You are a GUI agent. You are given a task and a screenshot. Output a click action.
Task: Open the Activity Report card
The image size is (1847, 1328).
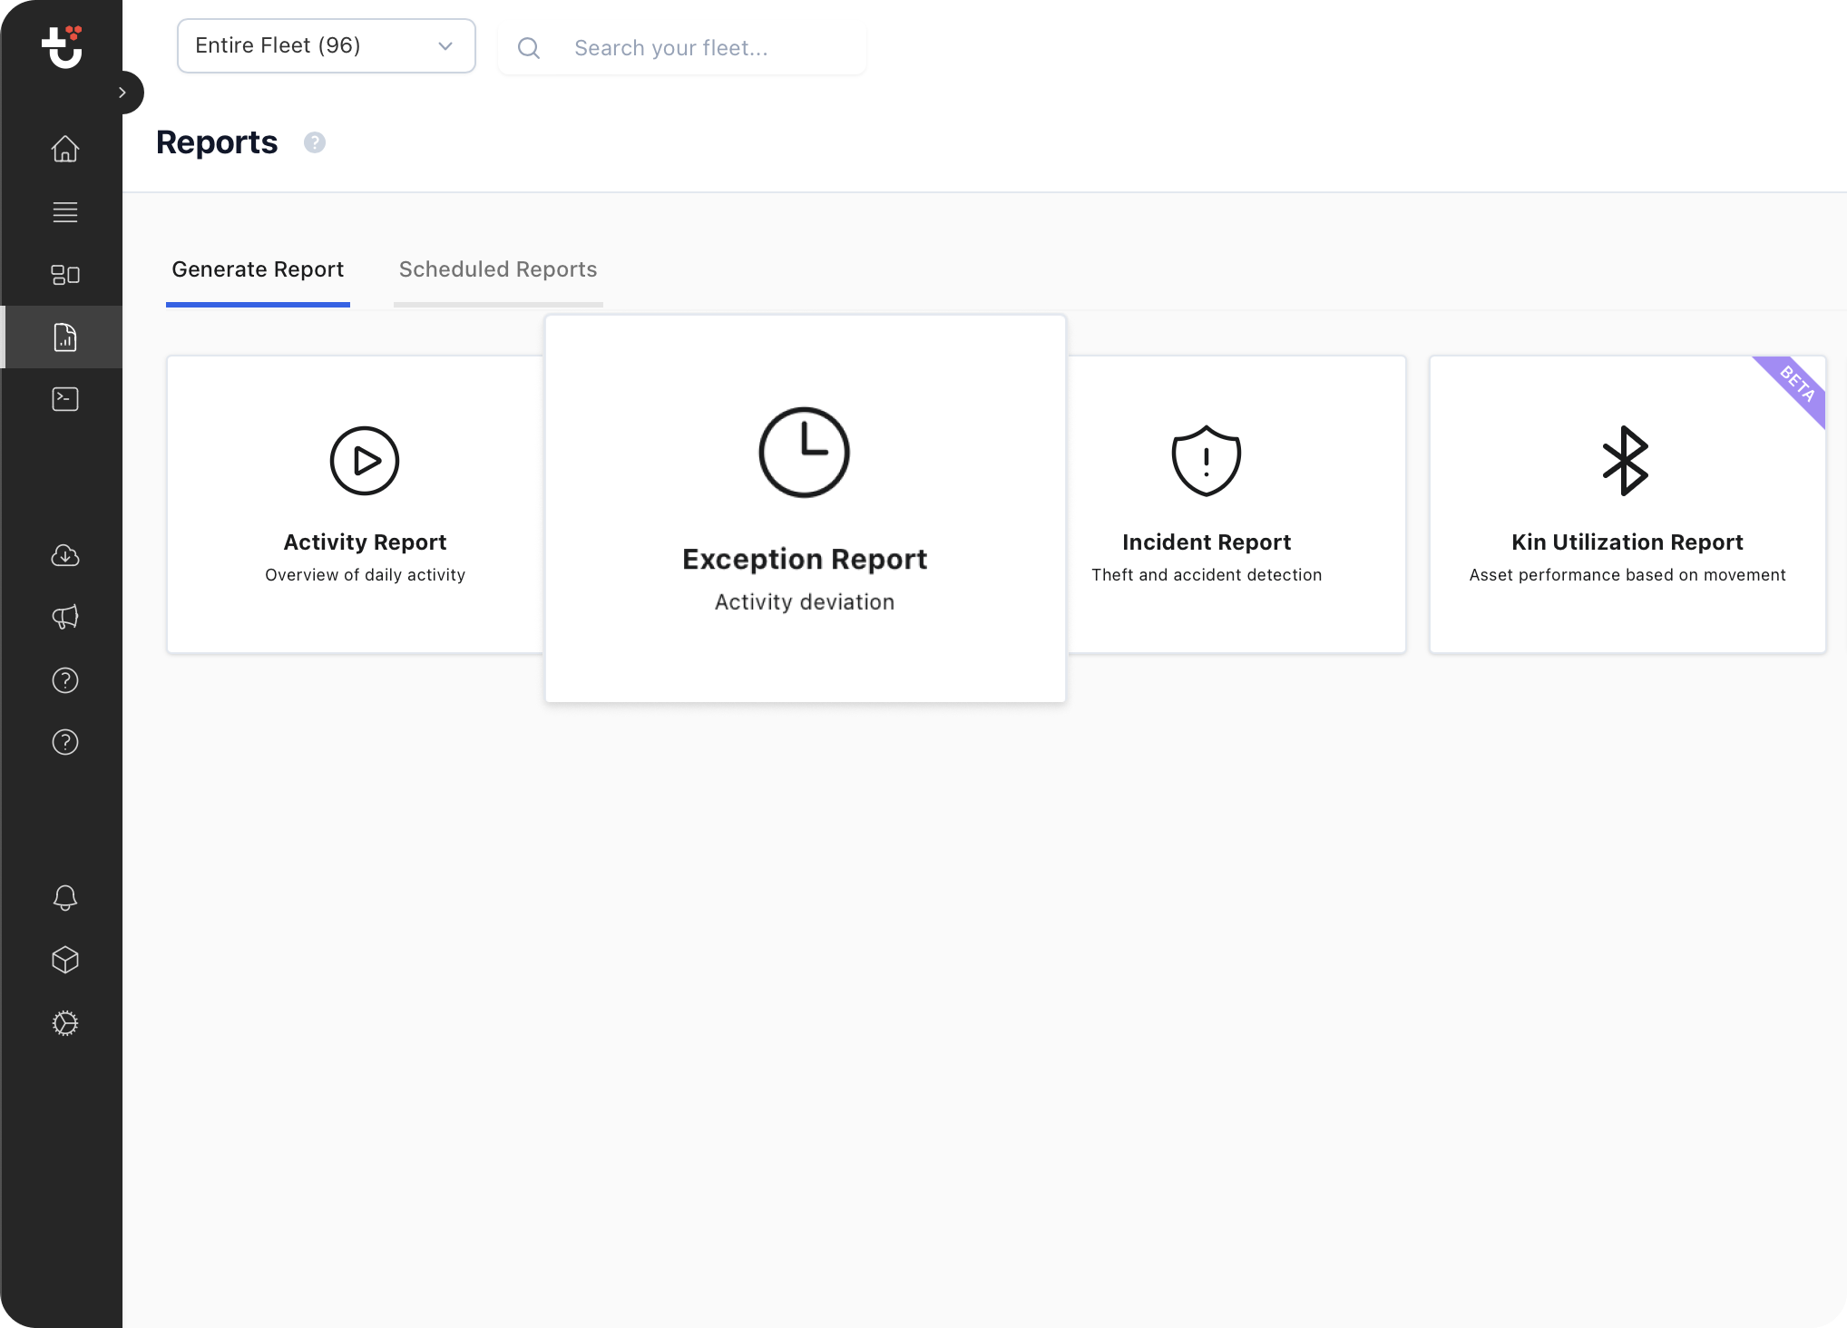355,504
